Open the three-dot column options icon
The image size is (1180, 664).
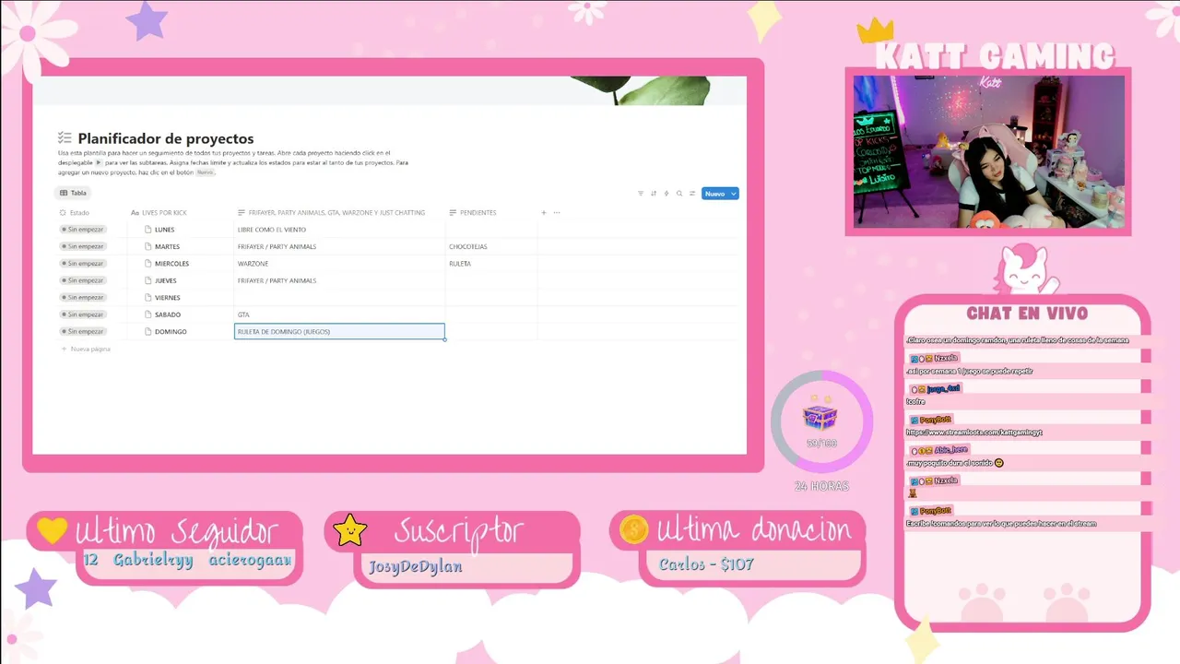pos(556,212)
